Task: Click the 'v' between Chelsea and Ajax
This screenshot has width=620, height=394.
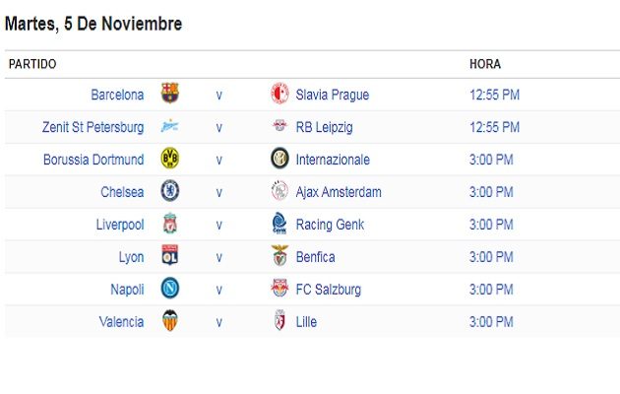Action: 218,192
